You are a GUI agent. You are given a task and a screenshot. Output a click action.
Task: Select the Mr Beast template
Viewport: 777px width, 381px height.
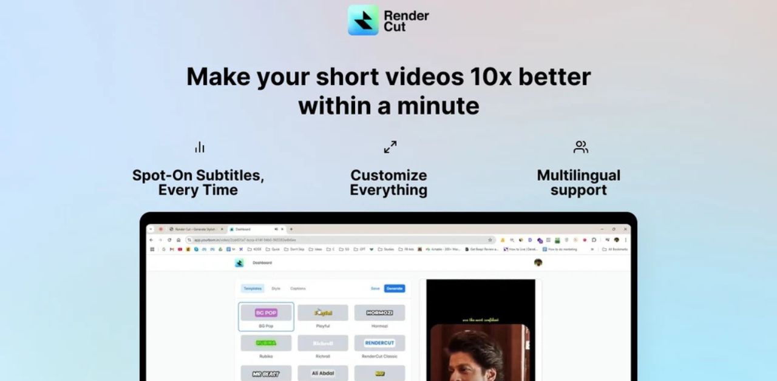click(x=266, y=373)
